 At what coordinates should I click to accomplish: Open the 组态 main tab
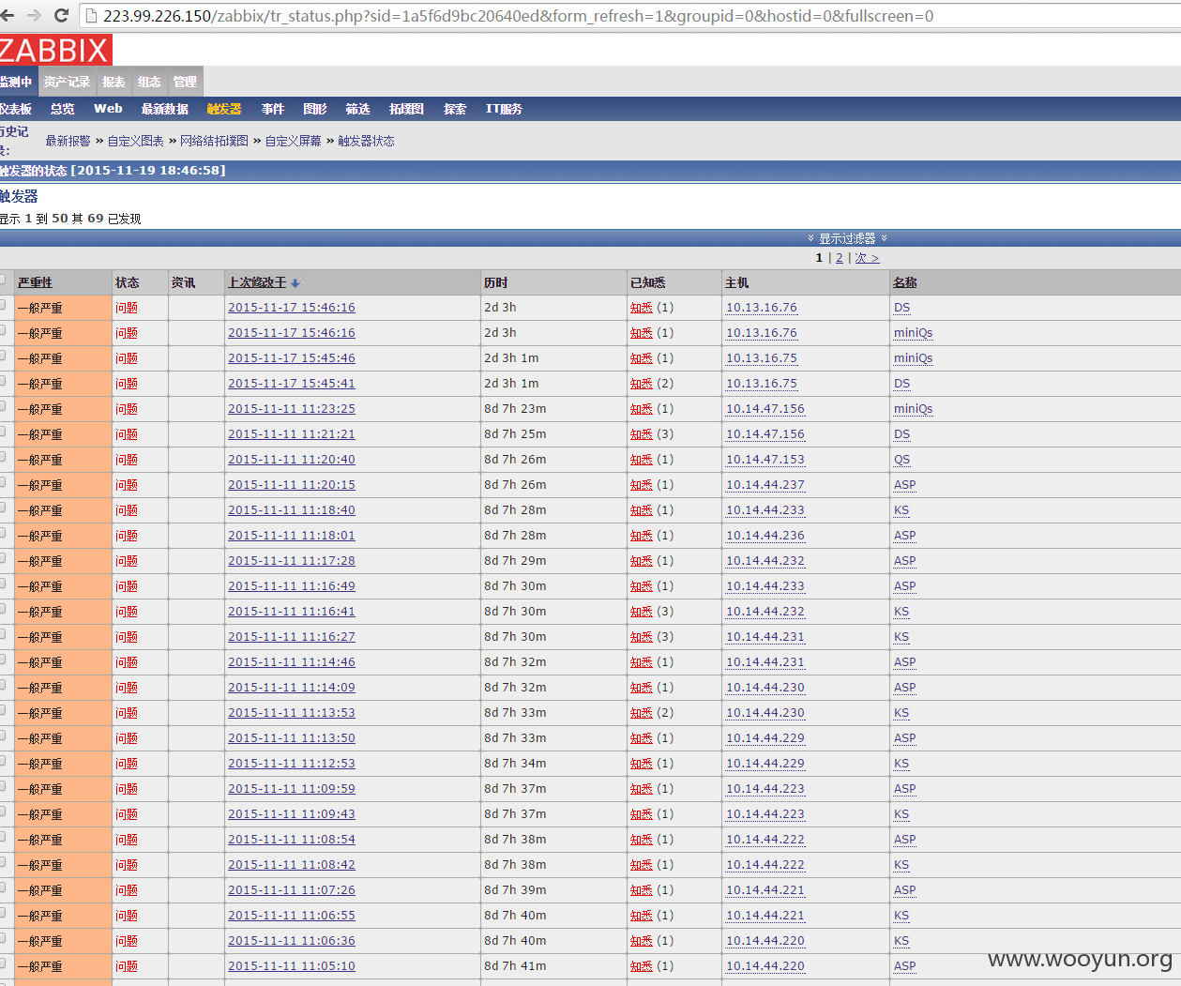click(x=149, y=82)
